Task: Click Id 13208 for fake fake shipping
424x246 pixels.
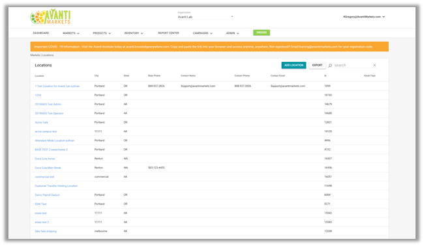Action: [x=328, y=231]
